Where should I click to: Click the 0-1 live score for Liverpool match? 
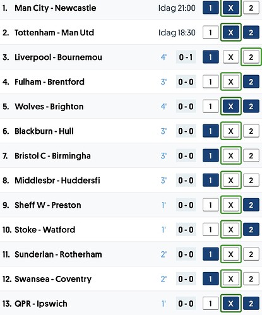click(186, 57)
